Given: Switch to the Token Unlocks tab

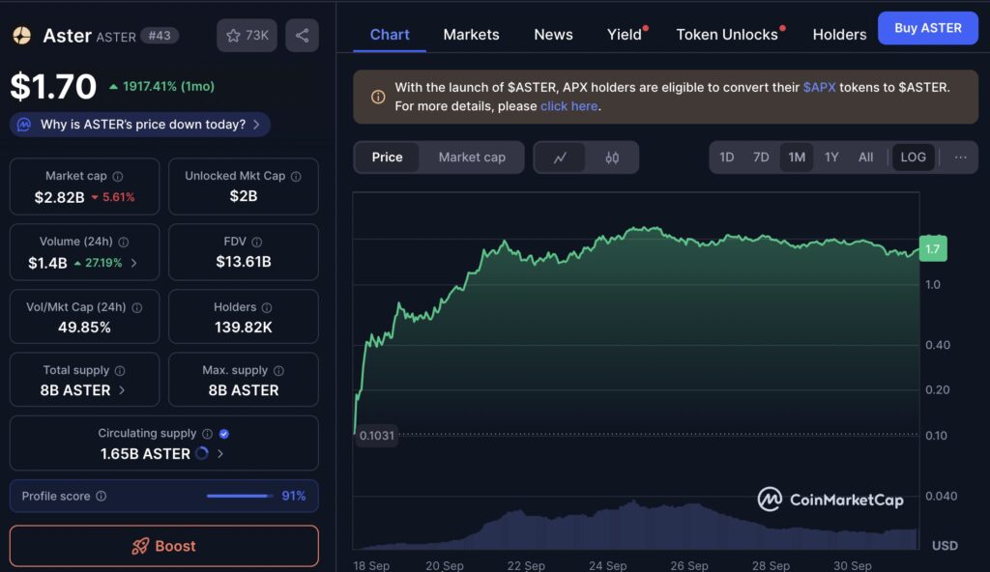Looking at the screenshot, I should (x=726, y=35).
